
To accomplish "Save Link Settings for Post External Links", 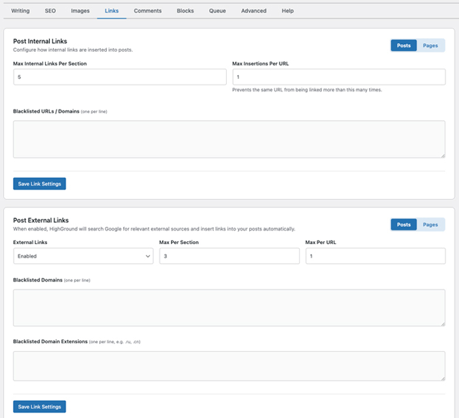I will tap(39, 406).
